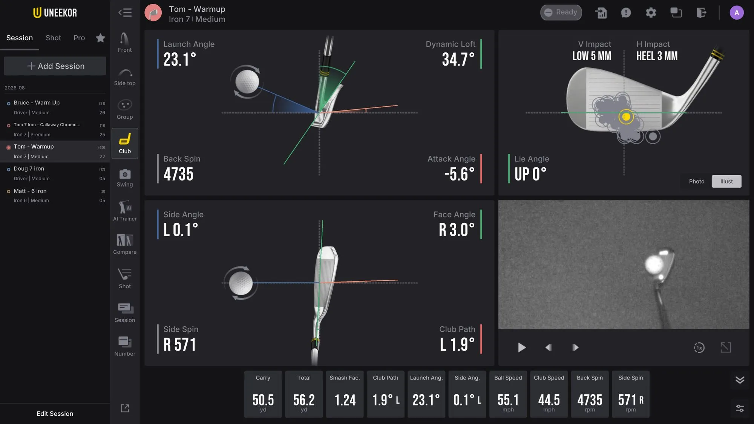The width and height of the screenshot is (754, 424).
Task: Select the Matt - 6 Iron session
Action: pyautogui.click(x=55, y=196)
